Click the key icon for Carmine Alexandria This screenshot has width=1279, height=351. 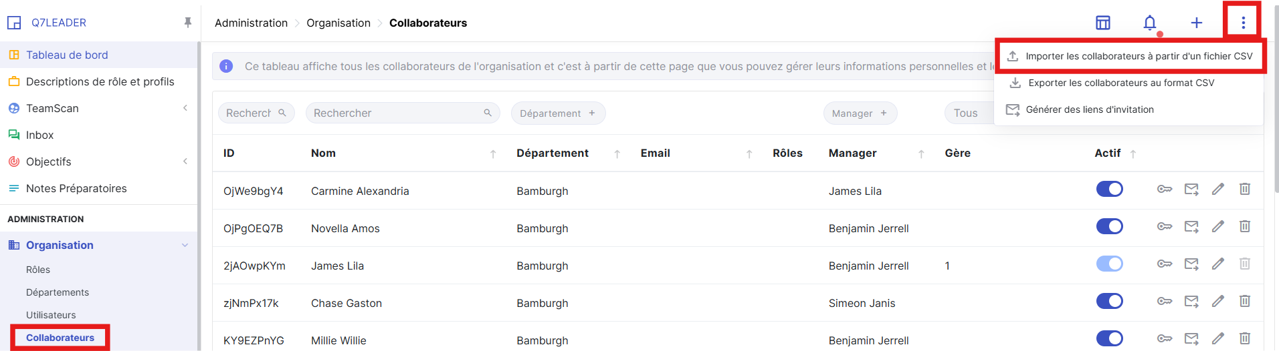point(1164,190)
